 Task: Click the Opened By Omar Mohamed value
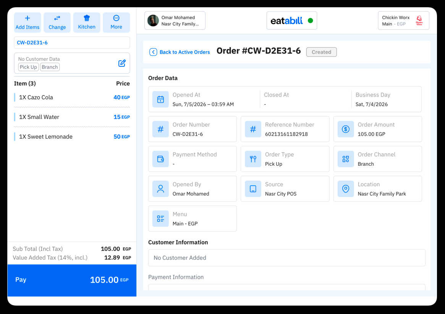pyautogui.click(x=191, y=194)
